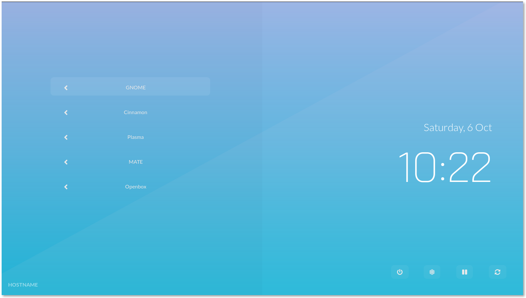Click the HOSTNAME label
The image size is (526, 298).
point(23,285)
